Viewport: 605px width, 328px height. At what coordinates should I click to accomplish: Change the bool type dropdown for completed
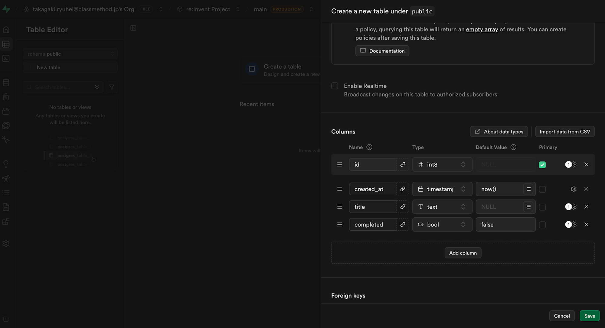[x=442, y=225]
